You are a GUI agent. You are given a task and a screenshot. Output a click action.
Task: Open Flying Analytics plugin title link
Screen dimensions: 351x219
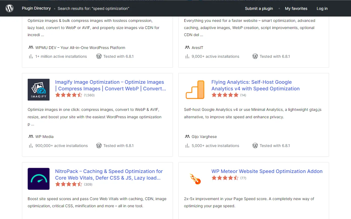click(x=255, y=85)
